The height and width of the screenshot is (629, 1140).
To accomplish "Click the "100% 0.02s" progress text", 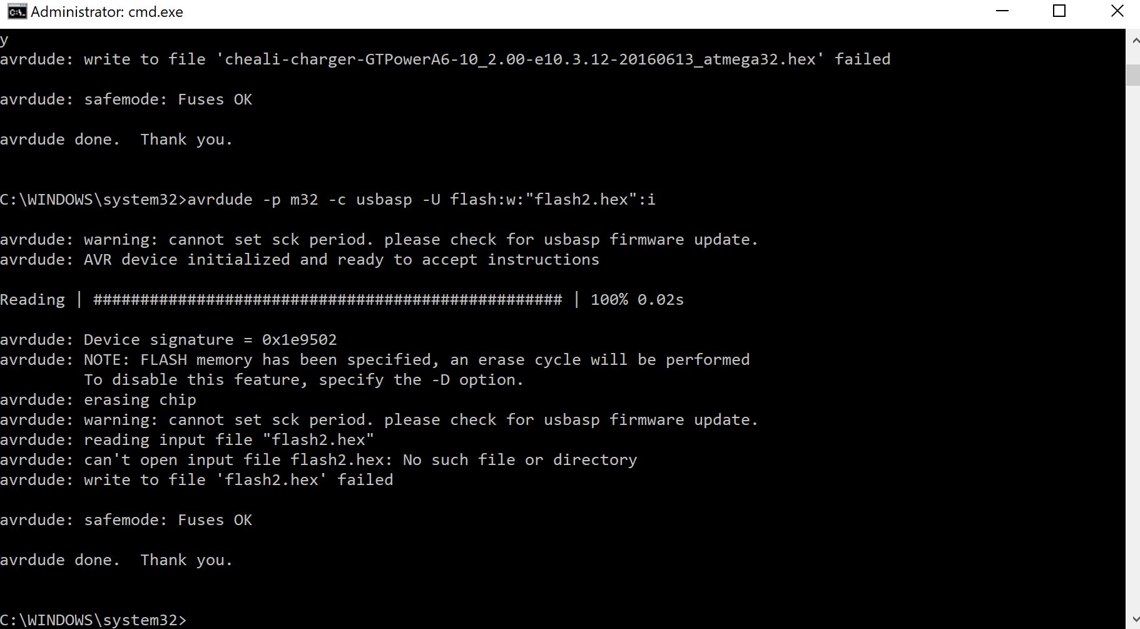I will coord(637,300).
